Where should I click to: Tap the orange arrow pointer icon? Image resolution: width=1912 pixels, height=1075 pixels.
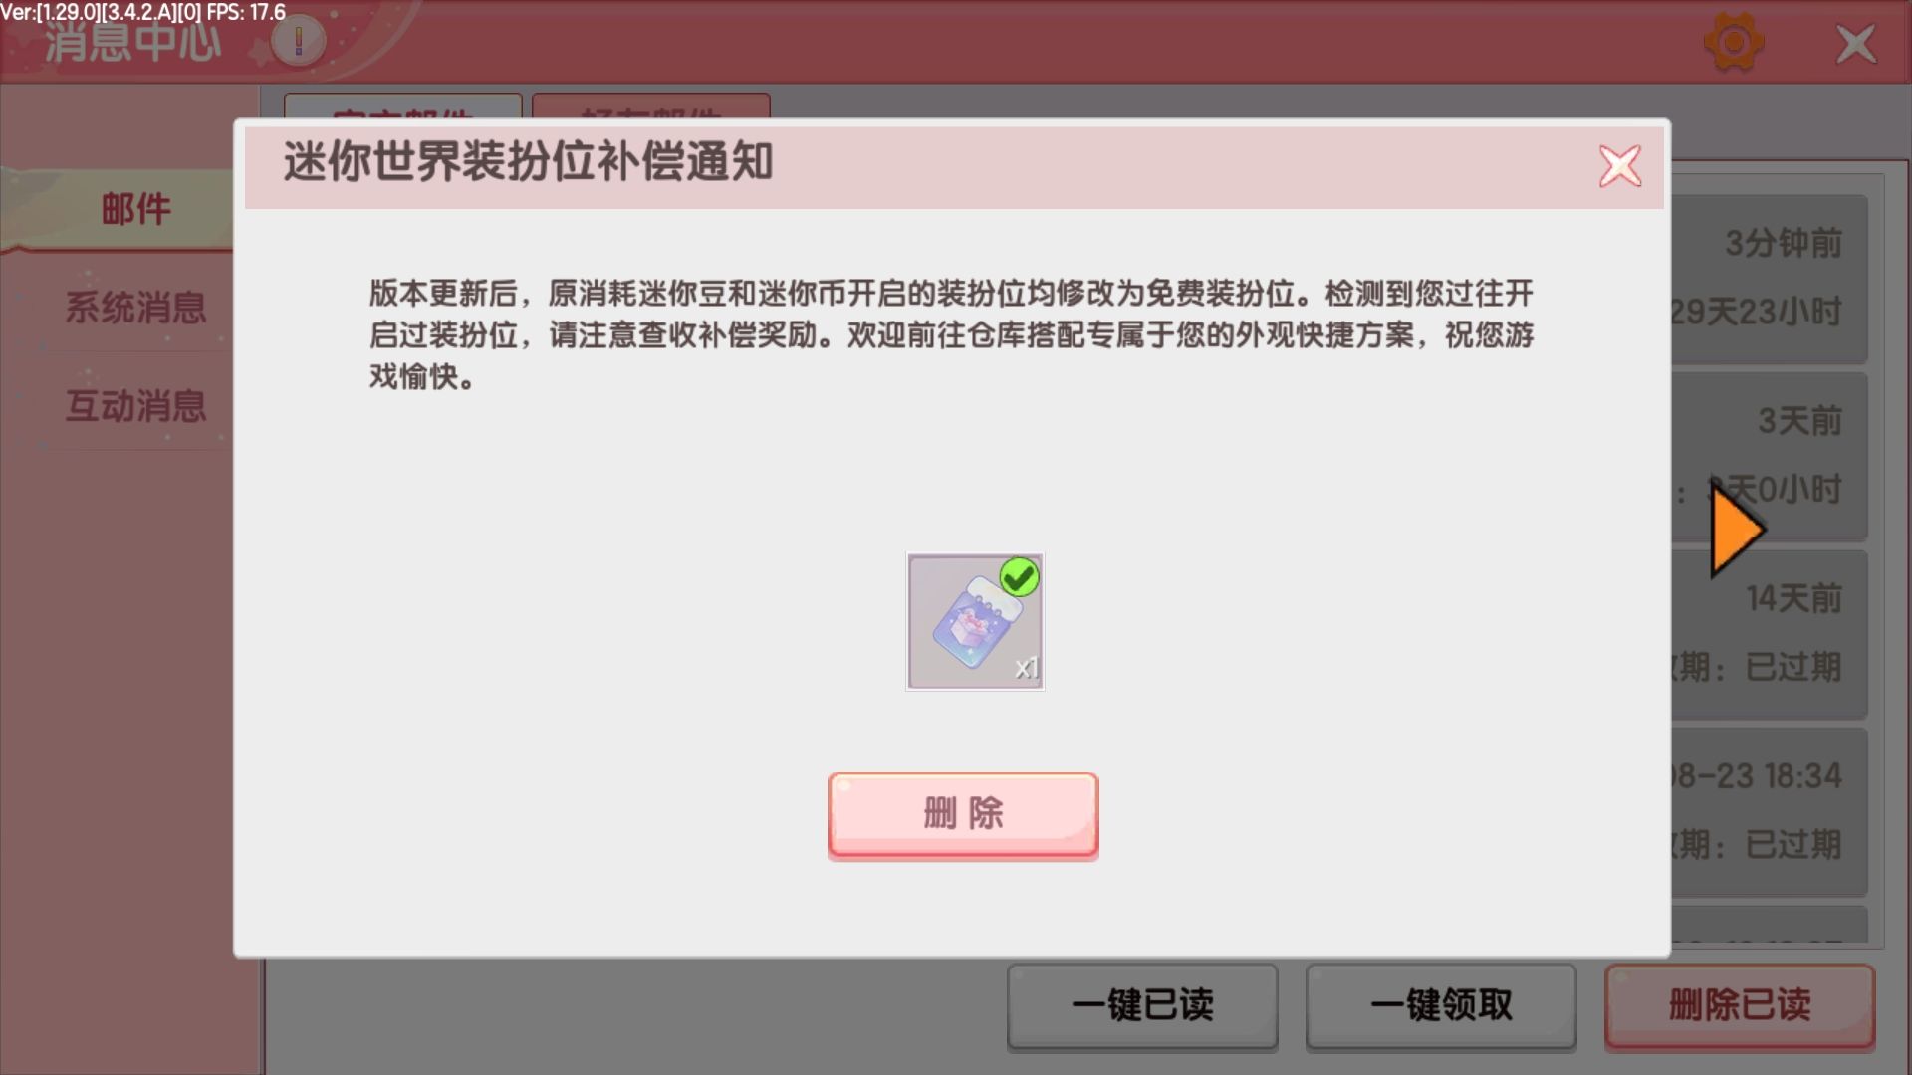tap(1737, 529)
